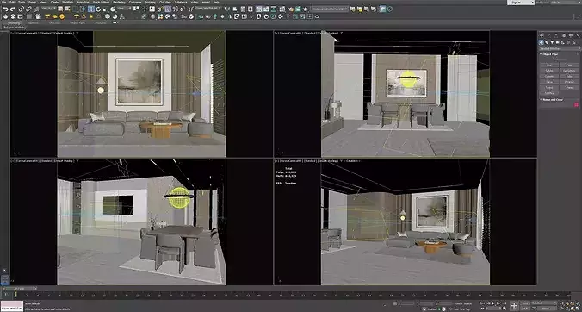This screenshot has width=582, height=312.
Task: Click the Cylinder primitive button
Action: pyautogui.click(x=549, y=76)
